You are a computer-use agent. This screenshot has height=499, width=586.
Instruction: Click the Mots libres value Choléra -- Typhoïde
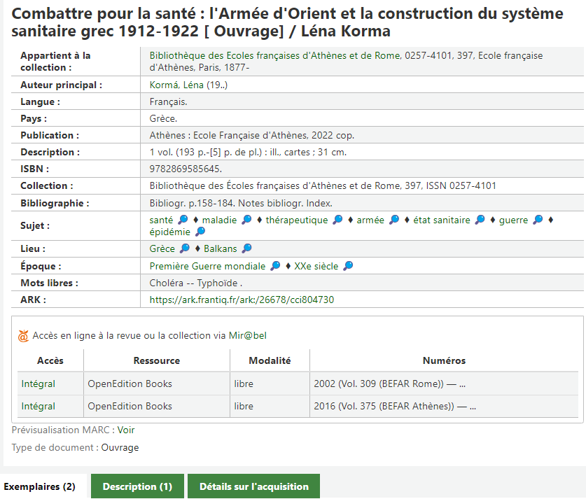[x=196, y=283]
